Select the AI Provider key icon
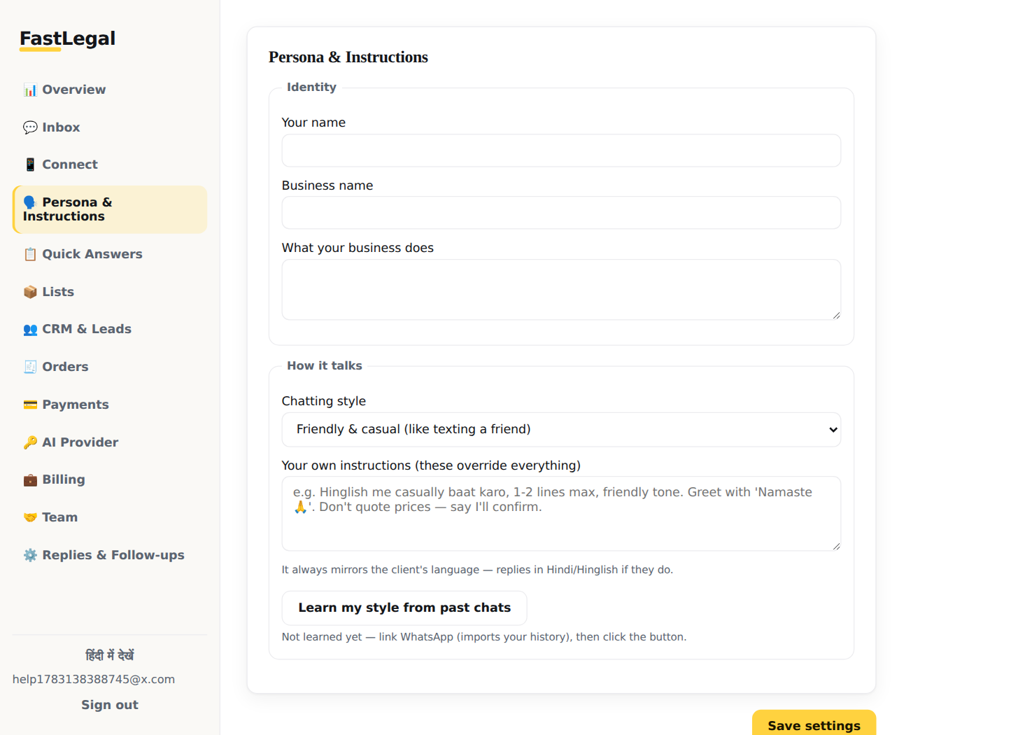This screenshot has height=735, width=1032. pyautogui.click(x=30, y=442)
